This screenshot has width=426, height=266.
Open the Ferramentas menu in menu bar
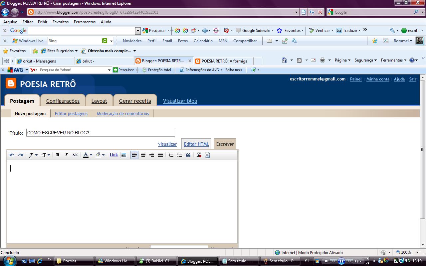pos(85,22)
